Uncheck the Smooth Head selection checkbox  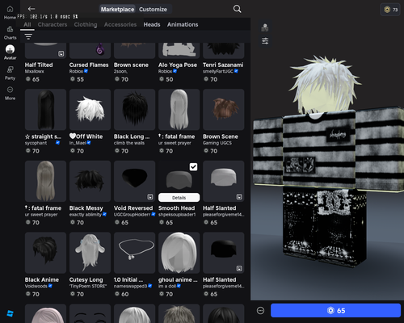193,167
